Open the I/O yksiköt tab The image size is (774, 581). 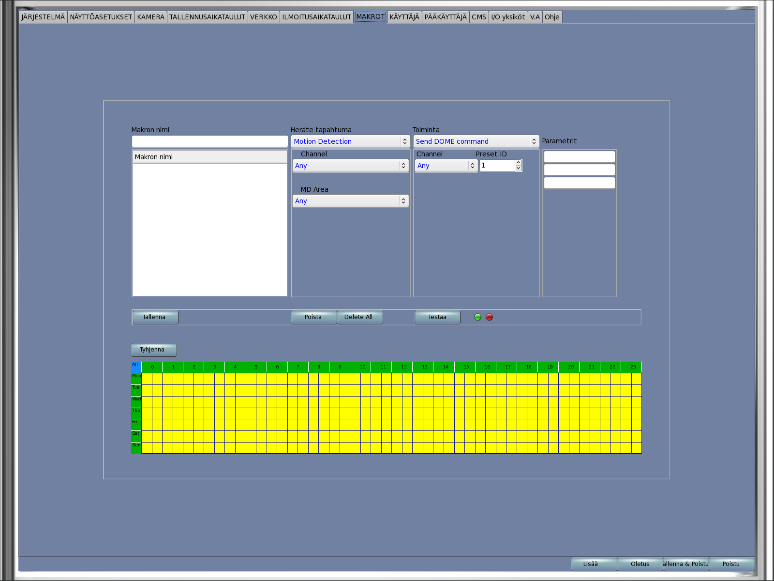pos(508,17)
